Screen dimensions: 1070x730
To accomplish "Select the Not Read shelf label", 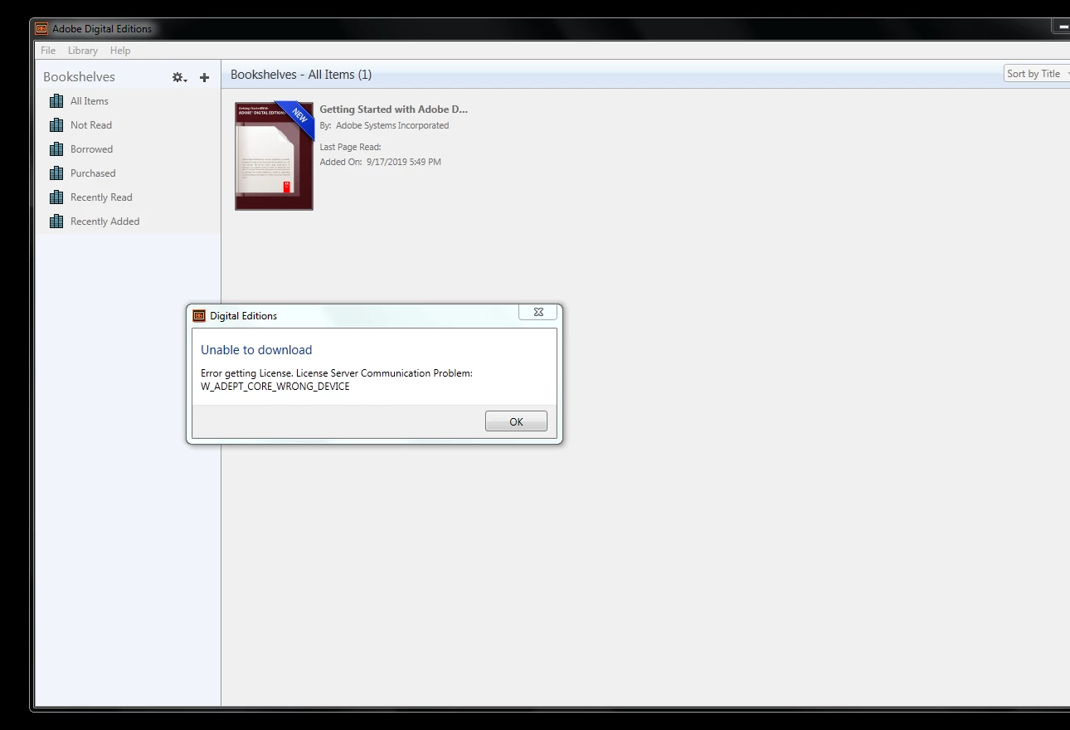I will [x=91, y=125].
